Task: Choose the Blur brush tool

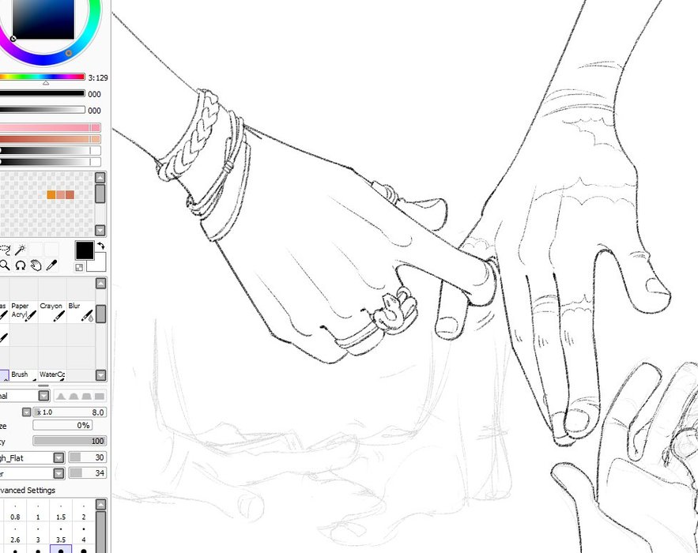Action: pyautogui.click(x=81, y=311)
